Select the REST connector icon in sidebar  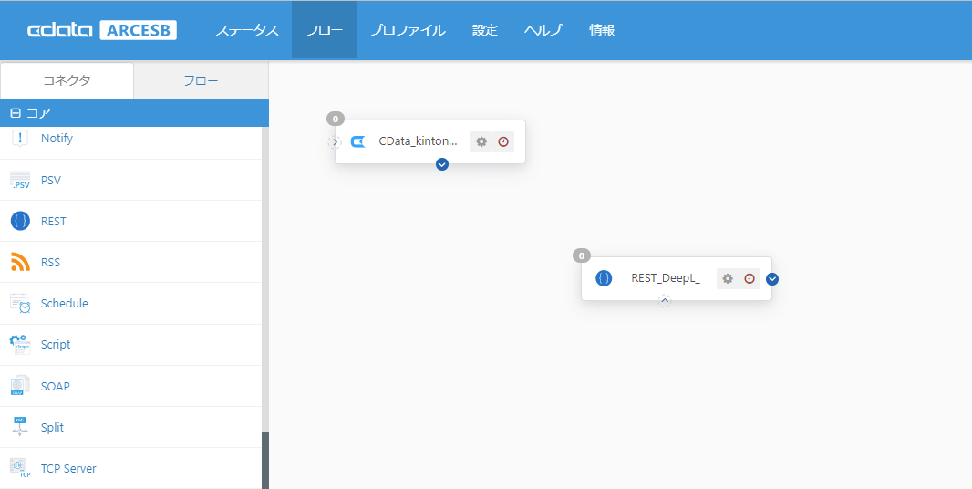20,221
